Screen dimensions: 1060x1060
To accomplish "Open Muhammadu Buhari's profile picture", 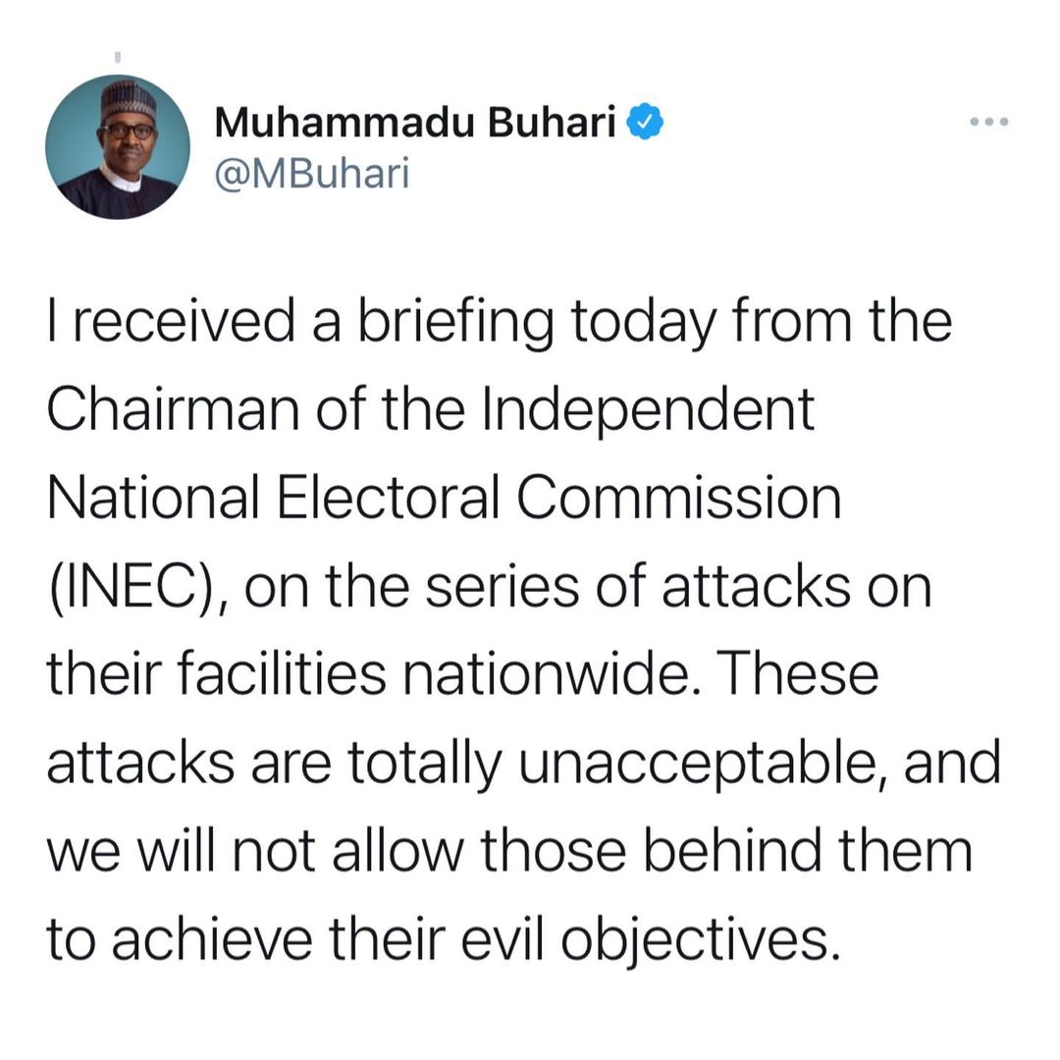I will [x=118, y=146].
